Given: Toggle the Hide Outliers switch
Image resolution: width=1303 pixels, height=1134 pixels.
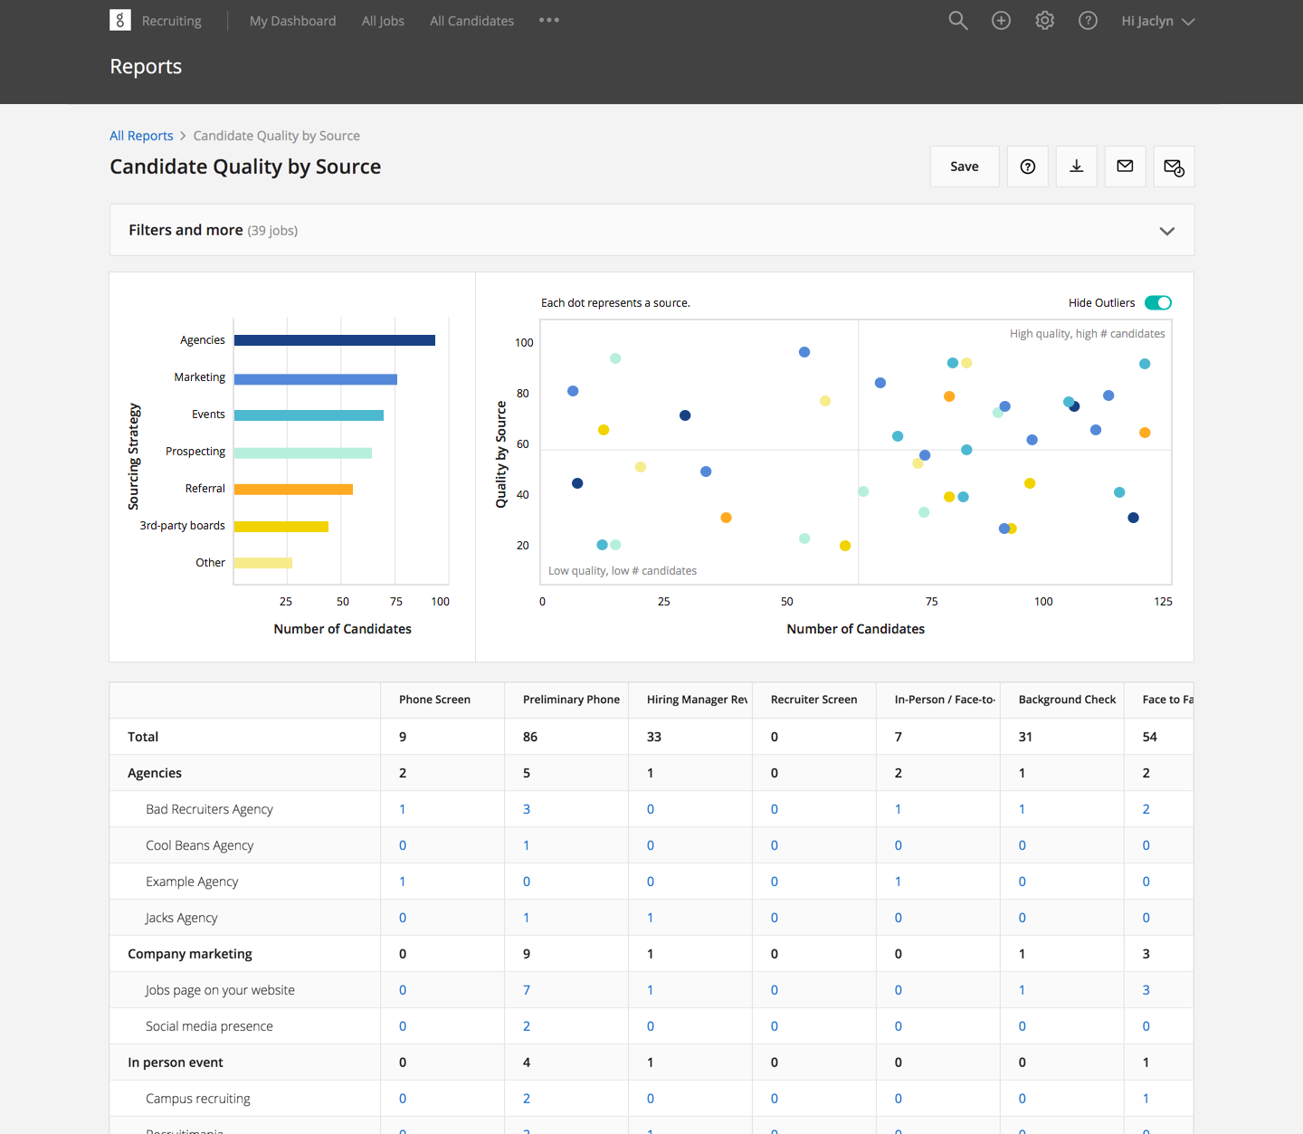Looking at the screenshot, I should [1157, 303].
